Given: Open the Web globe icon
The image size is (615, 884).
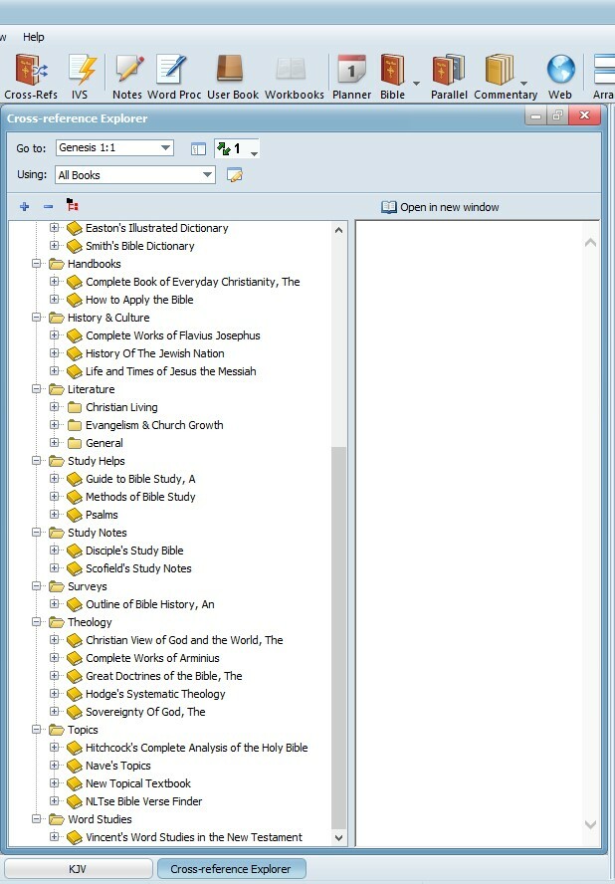Looking at the screenshot, I should point(560,77).
